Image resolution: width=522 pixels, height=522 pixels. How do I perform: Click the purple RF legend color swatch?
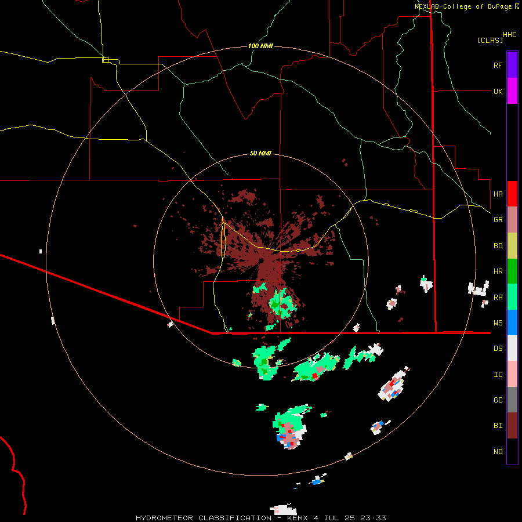pyautogui.click(x=512, y=65)
